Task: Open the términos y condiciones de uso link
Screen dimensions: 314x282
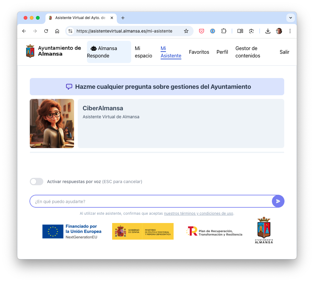Action: pyautogui.click(x=198, y=213)
